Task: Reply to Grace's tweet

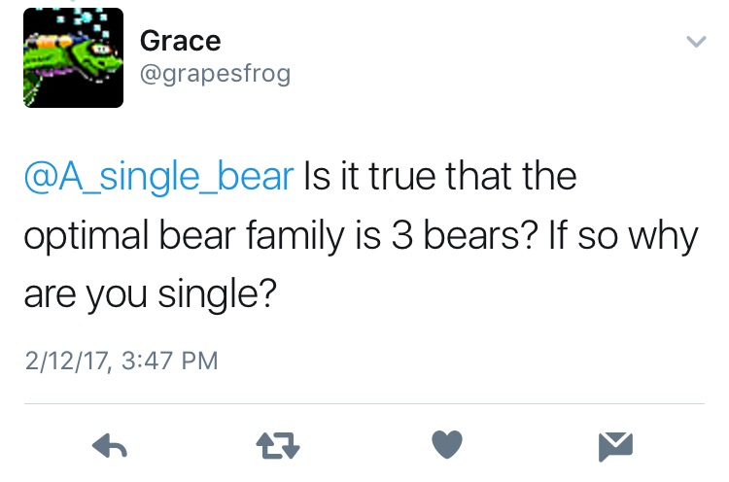Action: 111,446
